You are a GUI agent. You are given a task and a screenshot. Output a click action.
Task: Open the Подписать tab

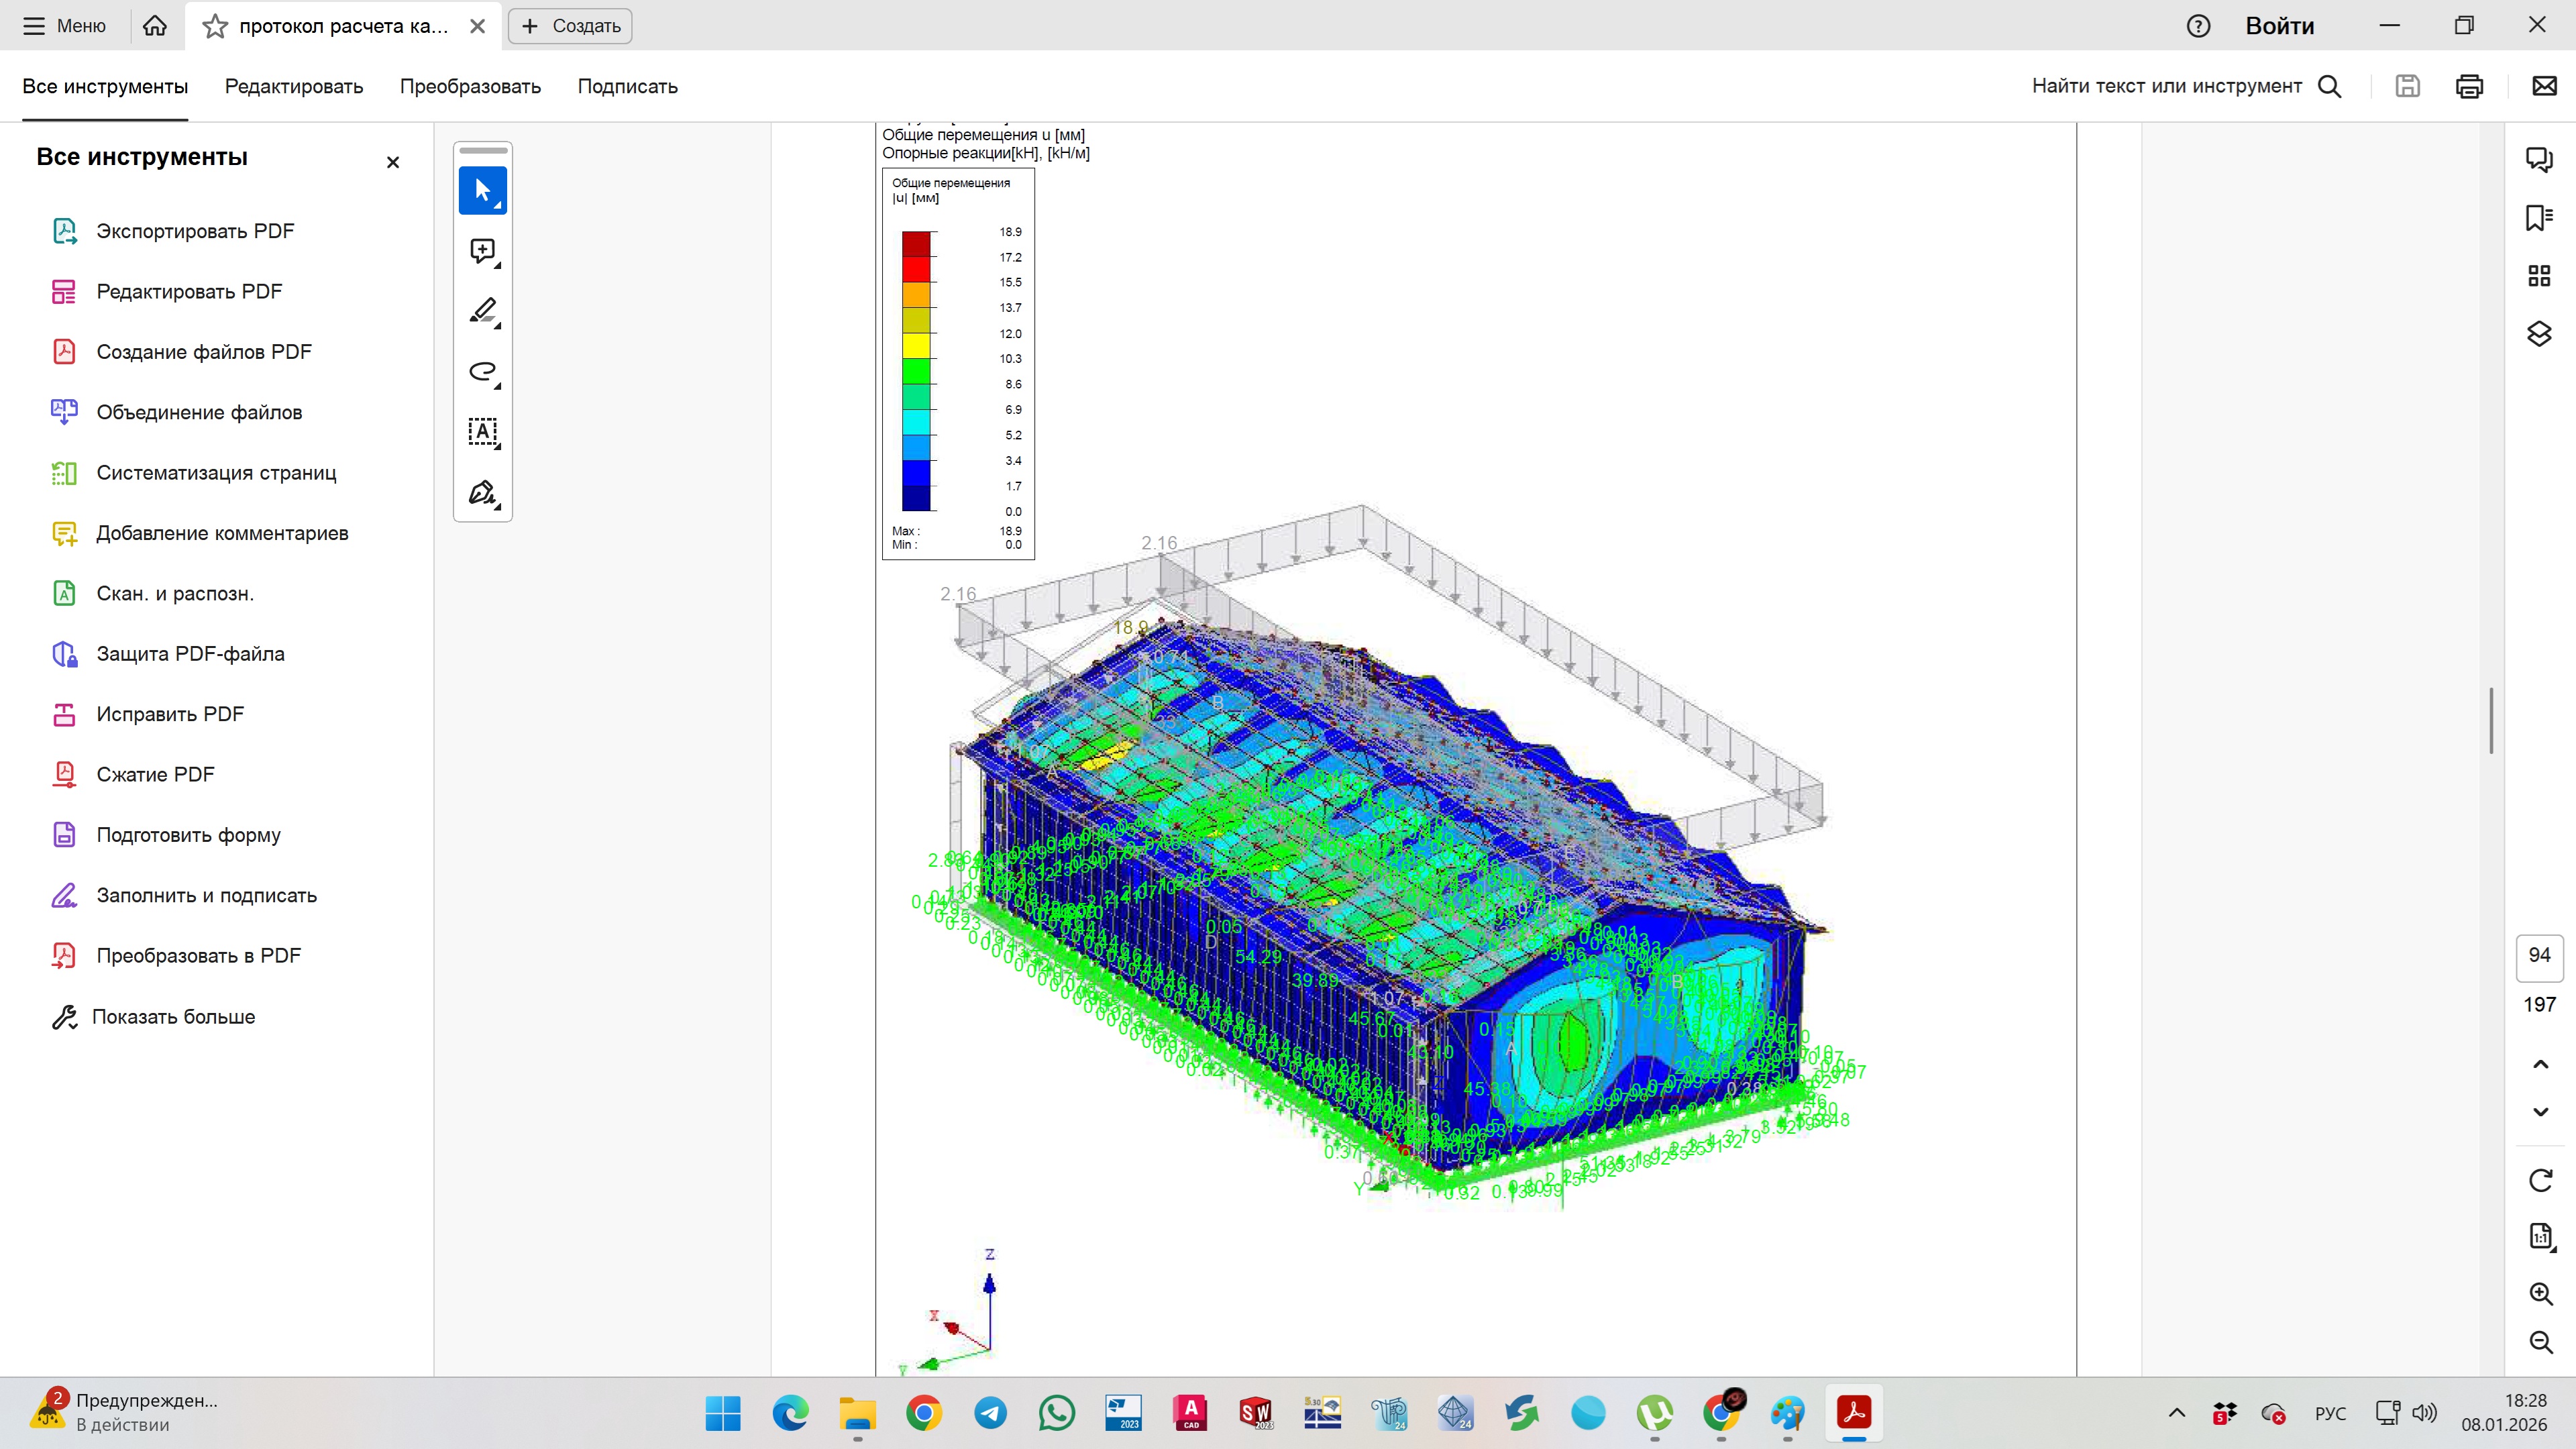point(627,86)
